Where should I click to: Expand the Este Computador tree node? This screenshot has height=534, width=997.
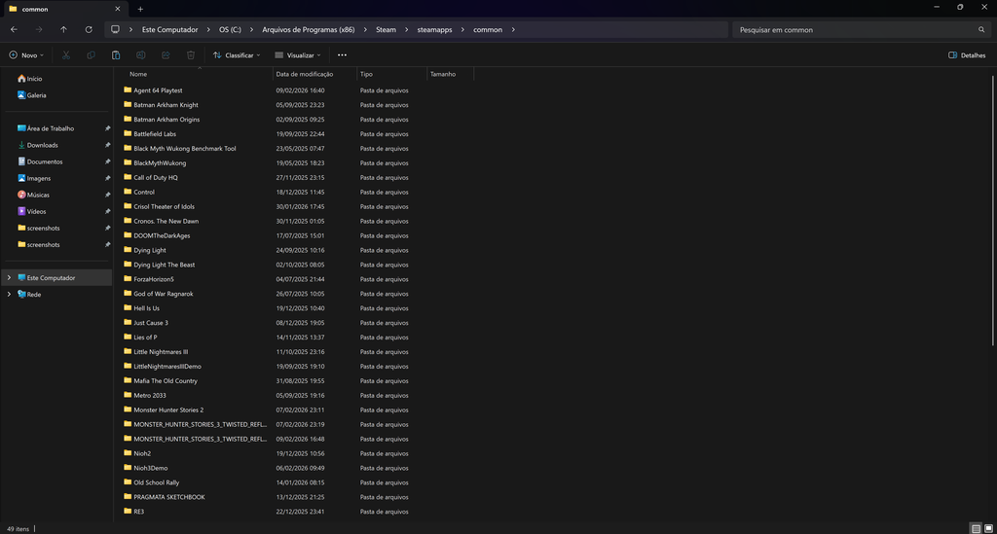tap(9, 277)
